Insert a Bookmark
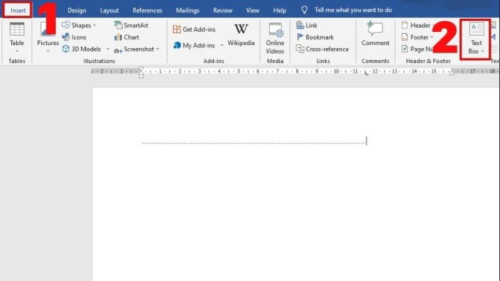Screen dimensions: 500x281 click(x=315, y=37)
